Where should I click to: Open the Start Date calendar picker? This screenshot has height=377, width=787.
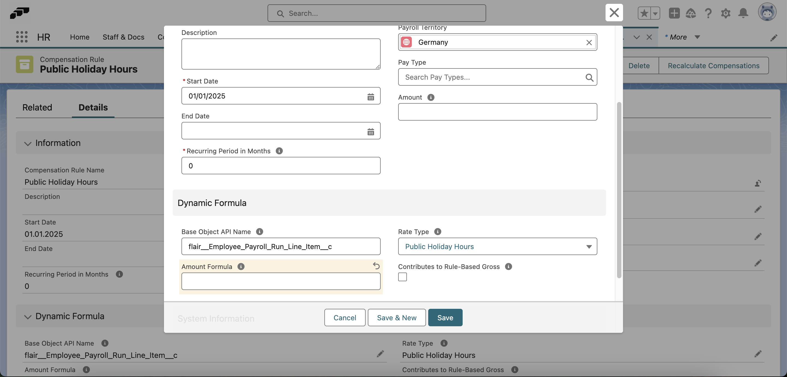click(x=371, y=97)
